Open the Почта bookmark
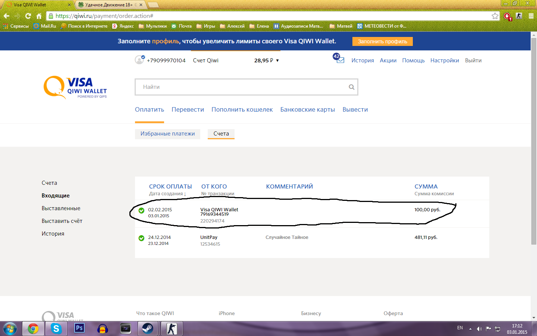Viewport: 537px width, 336px height. click(x=182, y=26)
